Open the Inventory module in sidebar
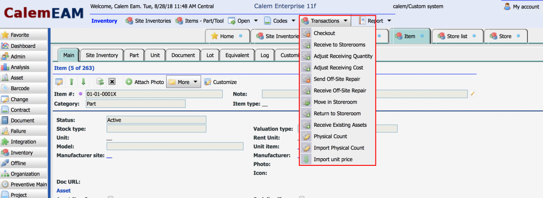Viewport: 543px width, 198px height. 24,153
